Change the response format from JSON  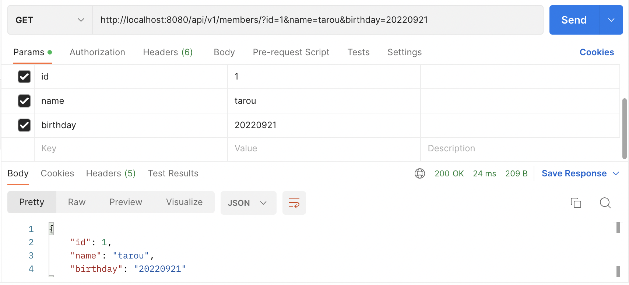248,203
